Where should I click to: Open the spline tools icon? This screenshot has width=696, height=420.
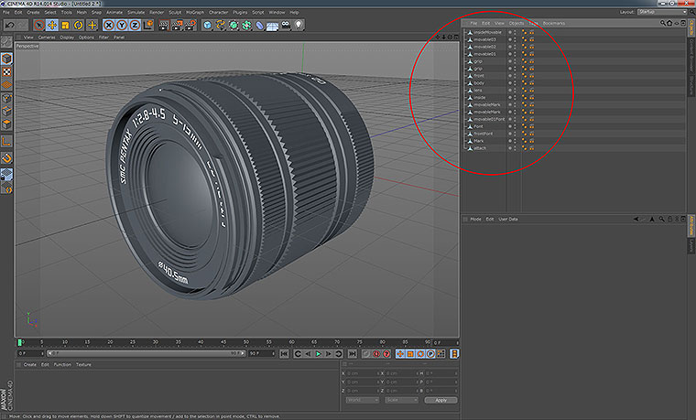pyautogui.click(x=220, y=26)
